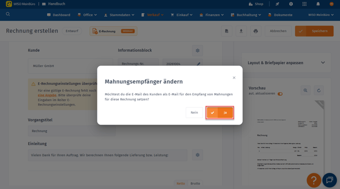Open the Finanzen menu
Viewport: 340px width, 189px height.
(212, 15)
